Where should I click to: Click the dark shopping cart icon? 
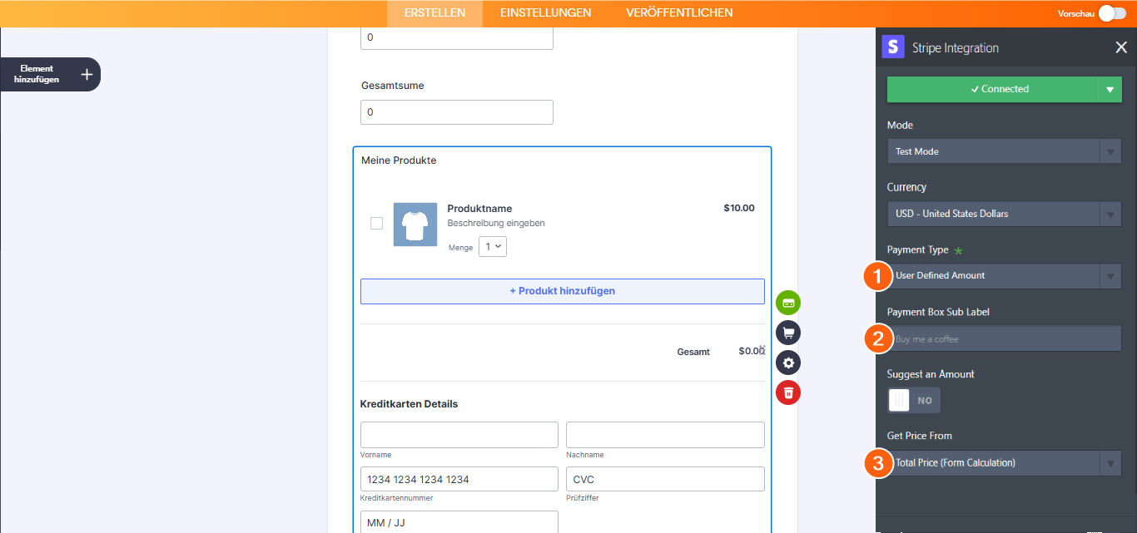tap(788, 333)
